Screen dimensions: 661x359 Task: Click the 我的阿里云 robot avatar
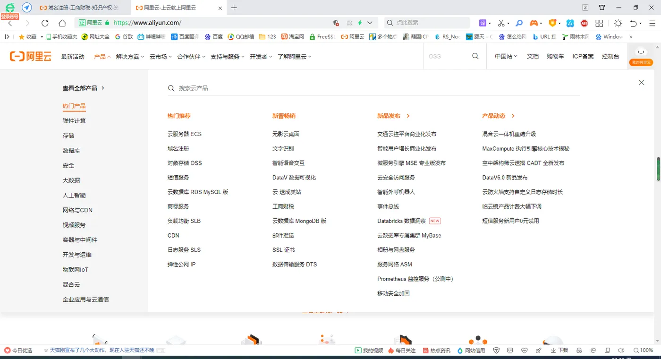pos(641,56)
